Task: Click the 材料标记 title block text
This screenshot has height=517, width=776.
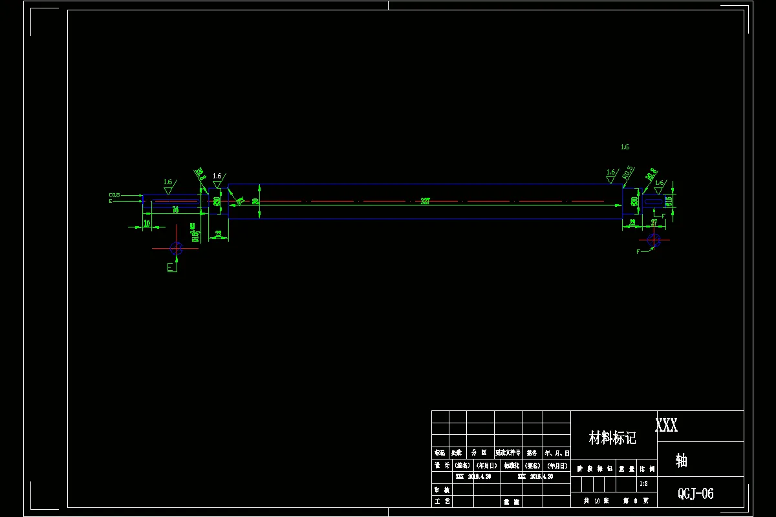Action: point(612,438)
